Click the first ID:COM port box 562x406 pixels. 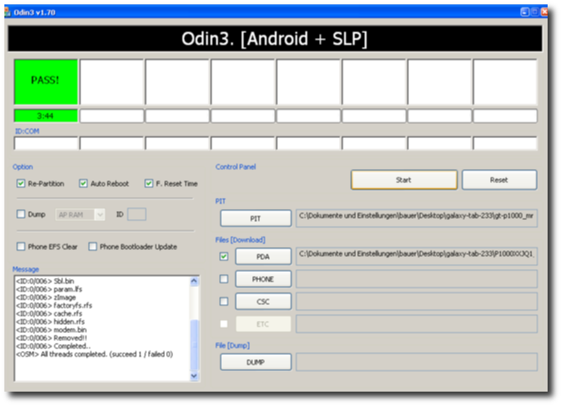(46, 143)
